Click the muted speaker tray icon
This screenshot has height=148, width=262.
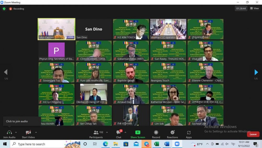(227, 144)
